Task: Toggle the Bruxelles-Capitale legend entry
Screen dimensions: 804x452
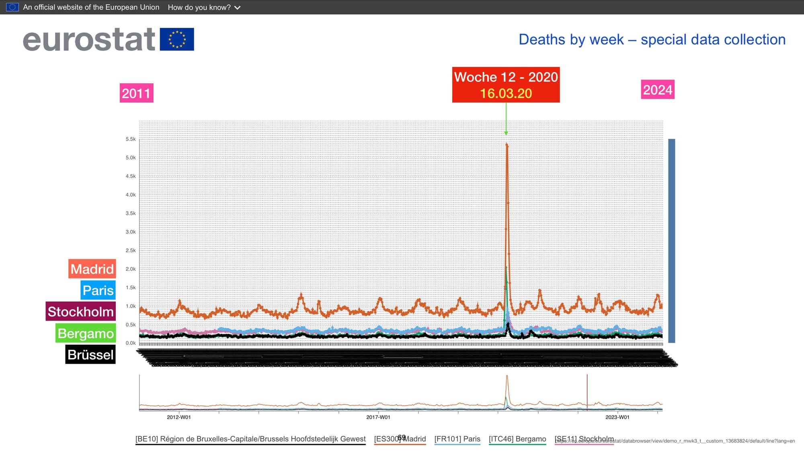Action: tap(250, 439)
